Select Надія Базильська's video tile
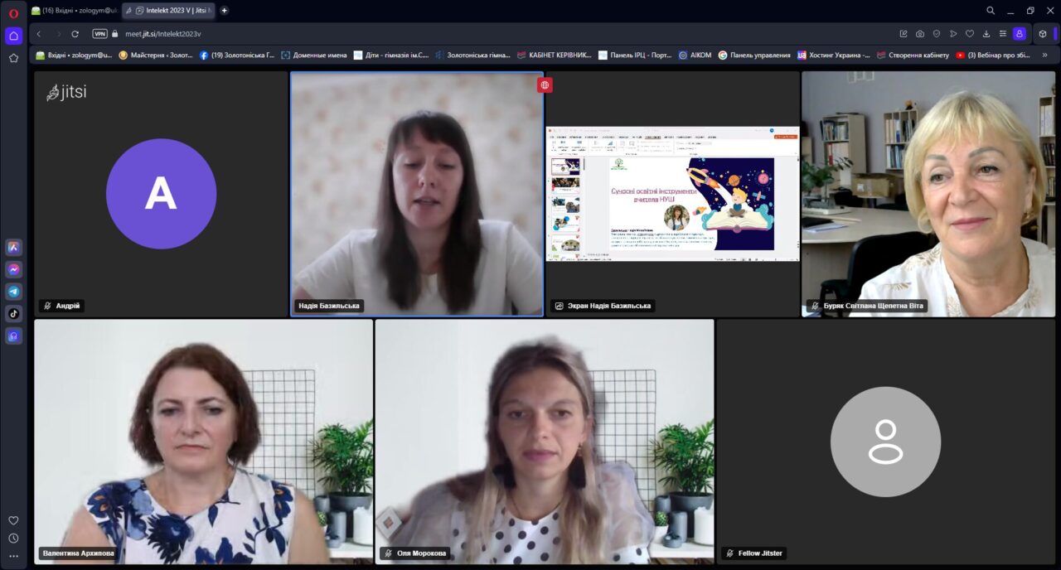Viewport: 1061px width, 570px height. (417, 194)
